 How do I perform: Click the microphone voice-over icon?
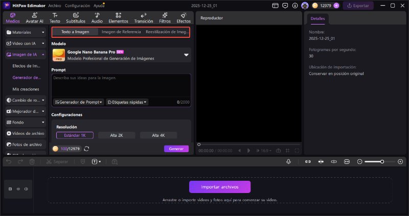pyautogui.click(x=289, y=161)
